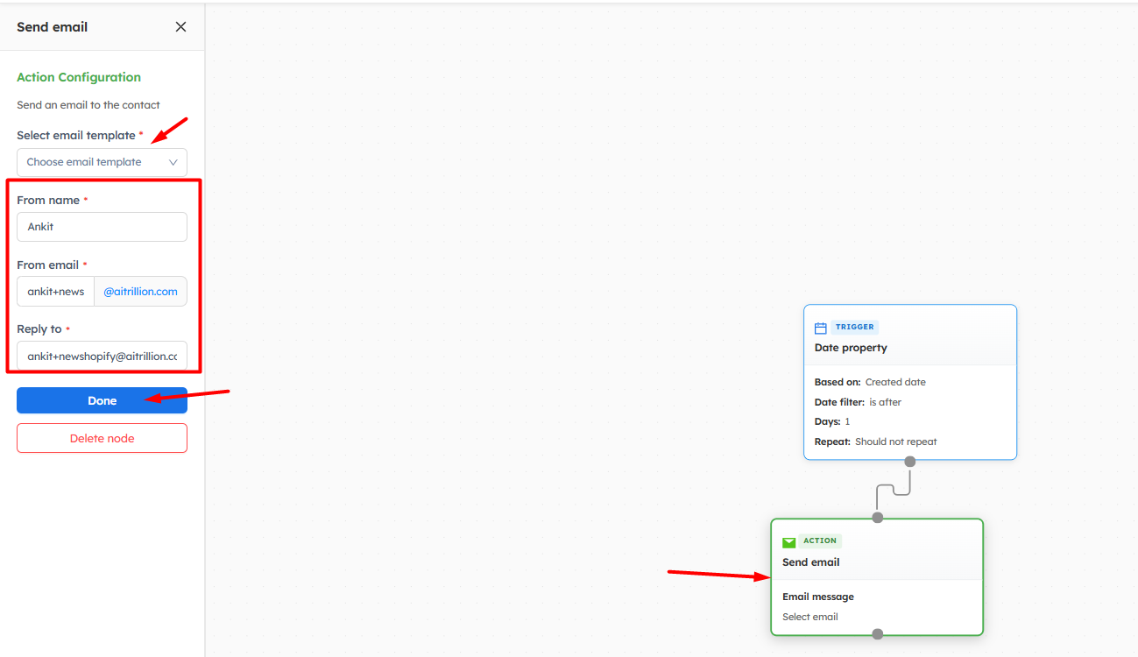Click the From email field with ankit+news
The height and width of the screenshot is (657, 1138).
point(56,292)
